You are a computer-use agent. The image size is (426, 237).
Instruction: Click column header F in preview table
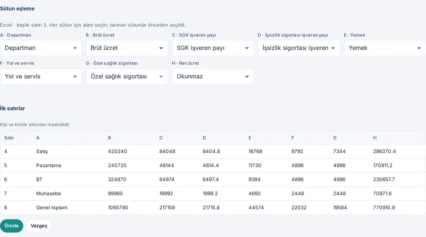click(293, 138)
